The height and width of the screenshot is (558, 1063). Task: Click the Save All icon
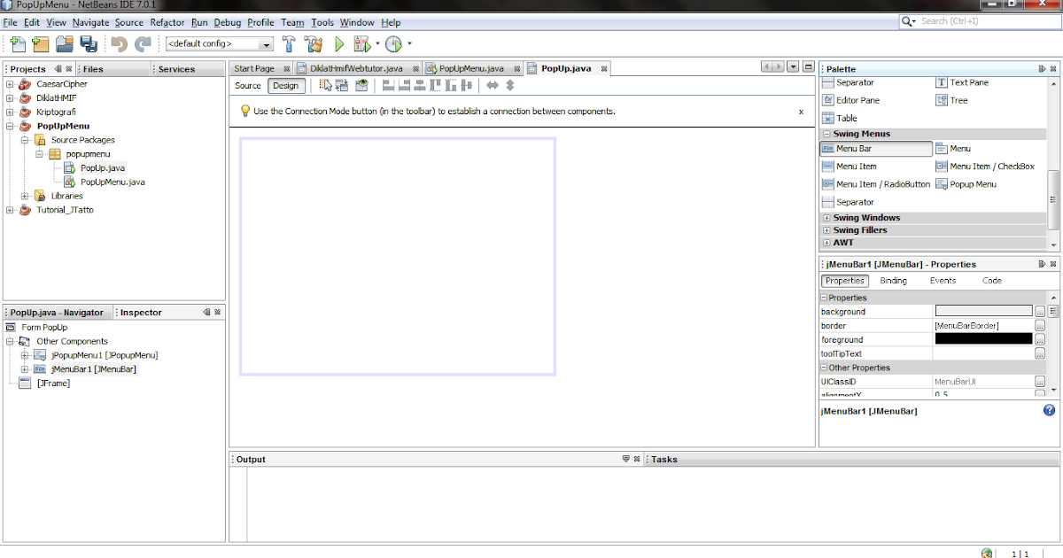click(x=87, y=42)
